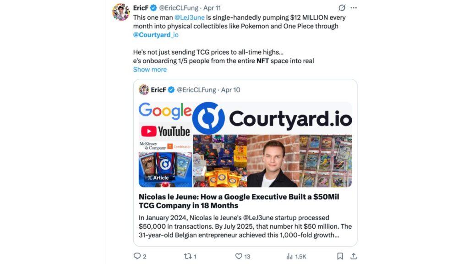Click the share icon
Viewport: 469px width, 264px height.
(x=354, y=256)
